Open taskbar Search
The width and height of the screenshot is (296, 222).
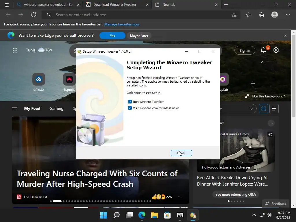pos(116,215)
